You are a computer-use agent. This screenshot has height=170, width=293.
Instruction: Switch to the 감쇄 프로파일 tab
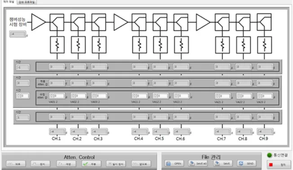[27, 2]
